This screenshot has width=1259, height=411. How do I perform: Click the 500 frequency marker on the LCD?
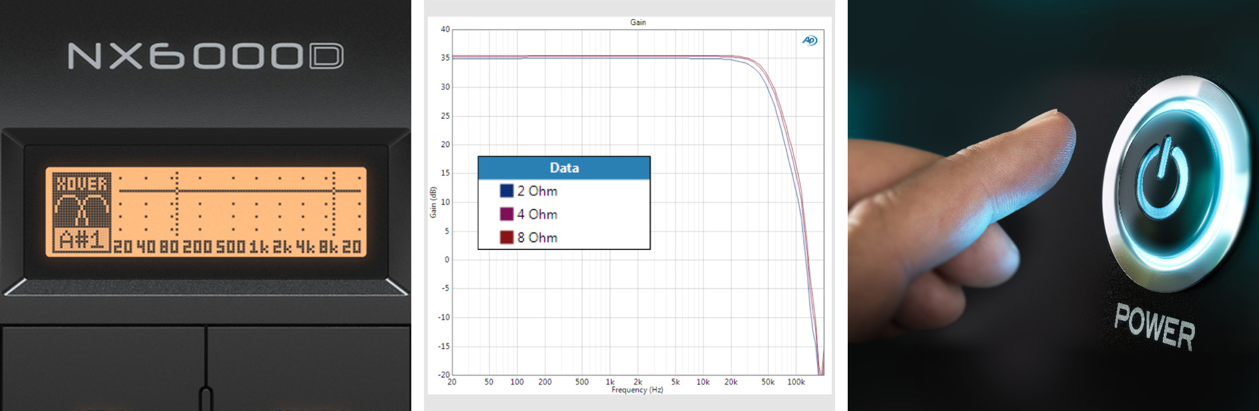coord(230,247)
